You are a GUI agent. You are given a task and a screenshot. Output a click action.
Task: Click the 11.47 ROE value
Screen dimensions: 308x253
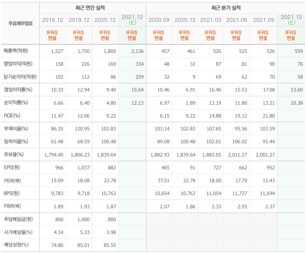57,116
